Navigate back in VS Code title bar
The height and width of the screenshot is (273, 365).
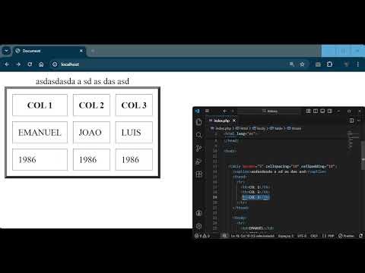[225, 111]
